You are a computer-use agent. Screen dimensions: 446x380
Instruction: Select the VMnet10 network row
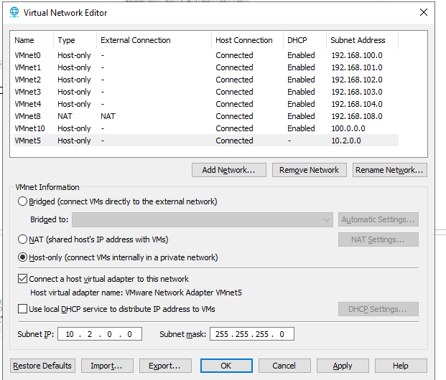point(206,128)
